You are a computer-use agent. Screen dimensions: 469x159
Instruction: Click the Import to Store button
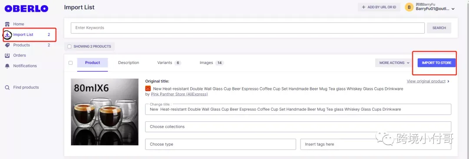coord(436,63)
